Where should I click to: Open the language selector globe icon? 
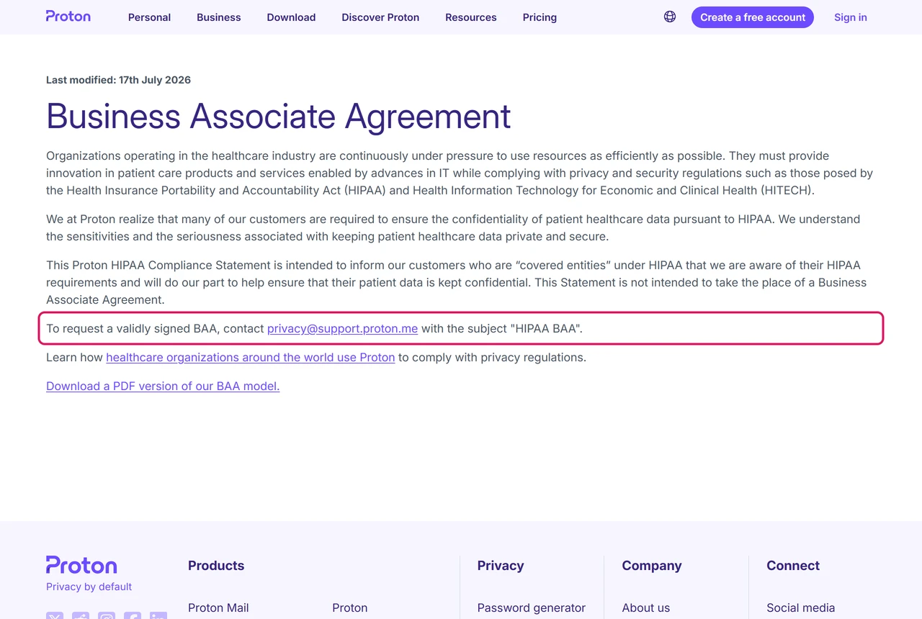point(670,17)
